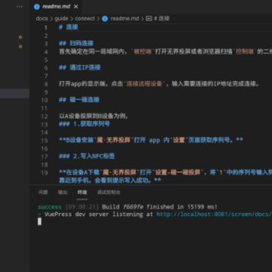Click the '[09:08:21]' terminal timestamp
The width and height of the screenshot is (272, 272).
(x=82, y=207)
